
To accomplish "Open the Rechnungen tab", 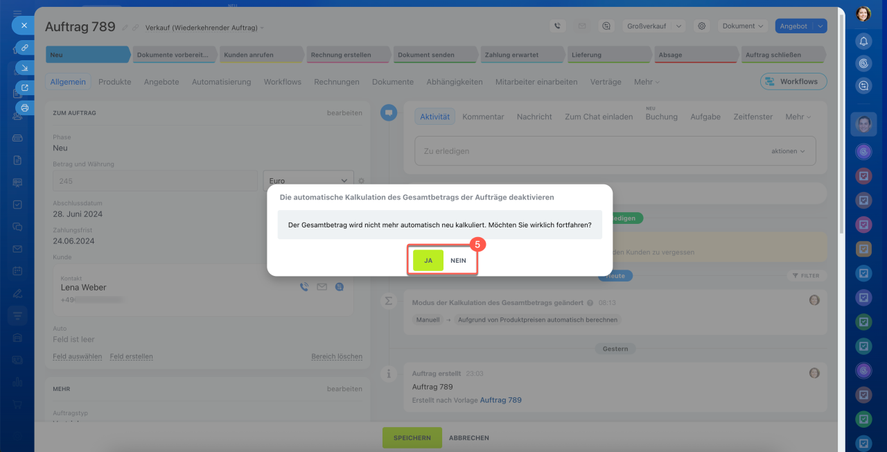I will click(337, 82).
